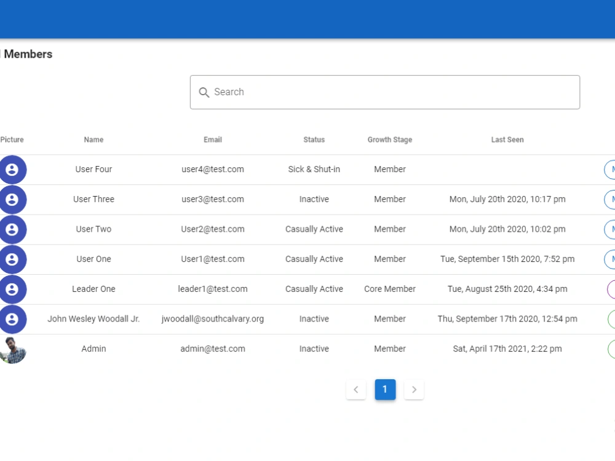Image resolution: width=615 pixels, height=461 pixels.
Task: Click the Sick & Shut-in status text
Action: click(314, 169)
